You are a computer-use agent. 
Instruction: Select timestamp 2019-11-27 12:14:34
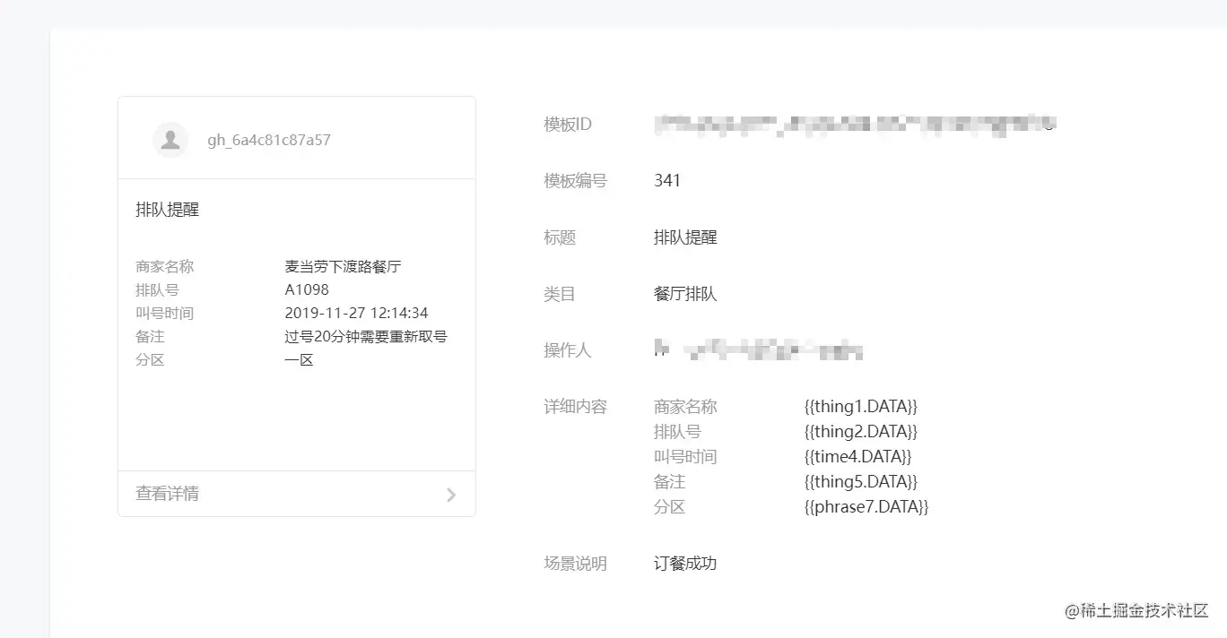[x=356, y=313]
